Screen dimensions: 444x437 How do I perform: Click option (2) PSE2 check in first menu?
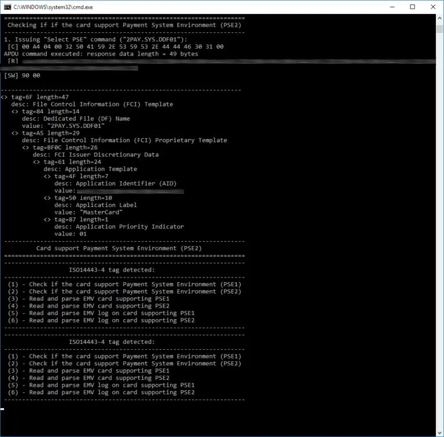pos(125,291)
